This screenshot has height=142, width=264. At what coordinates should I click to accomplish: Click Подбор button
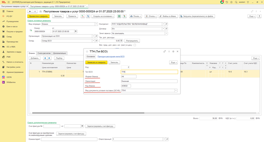59,58
